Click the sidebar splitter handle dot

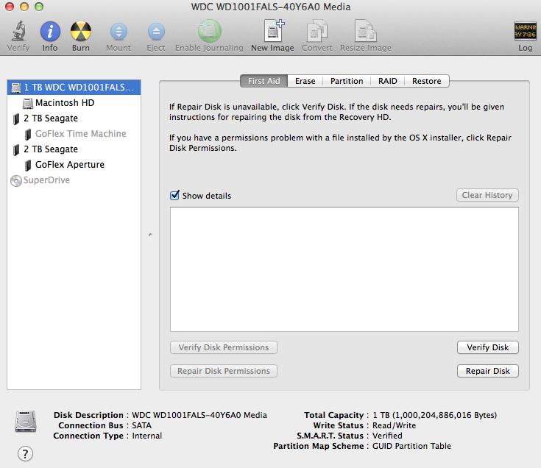pos(150,235)
